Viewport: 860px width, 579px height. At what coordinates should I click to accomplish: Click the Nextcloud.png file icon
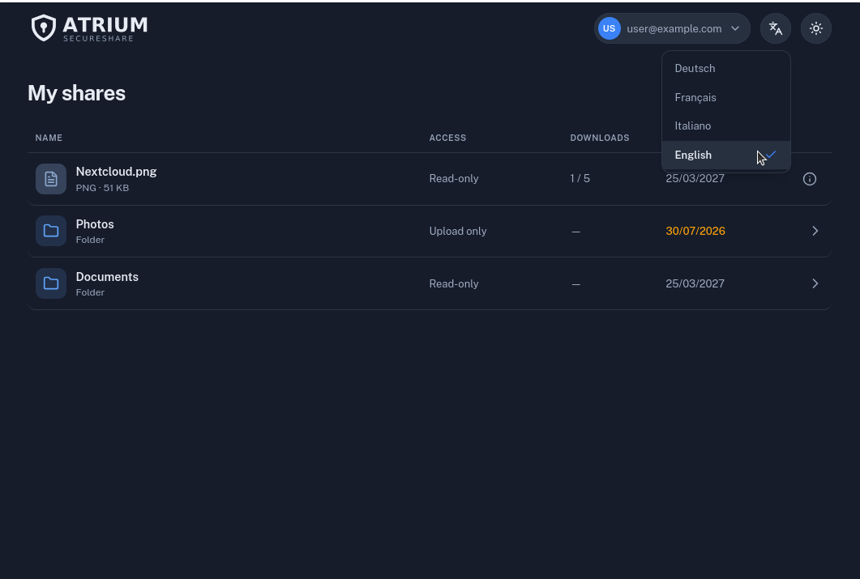(x=51, y=179)
